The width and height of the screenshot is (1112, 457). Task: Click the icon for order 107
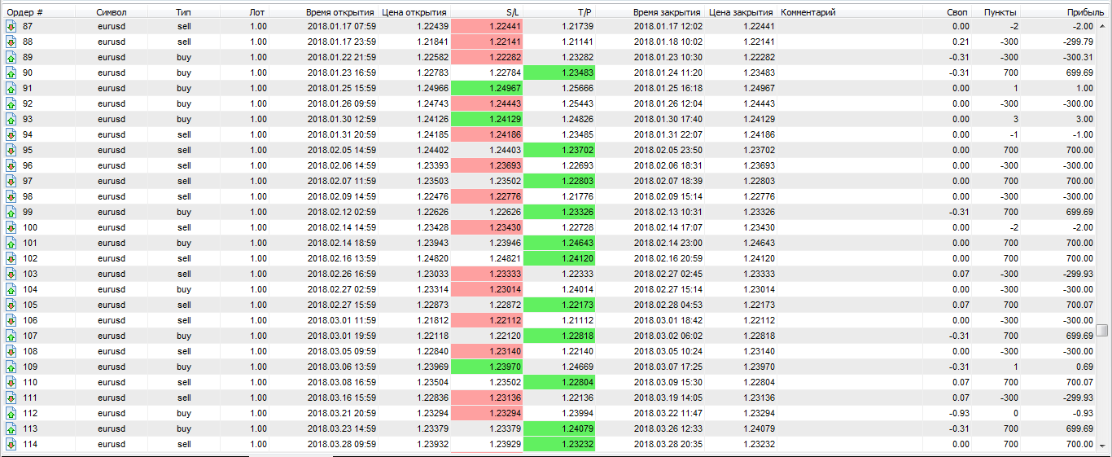click(x=11, y=336)
